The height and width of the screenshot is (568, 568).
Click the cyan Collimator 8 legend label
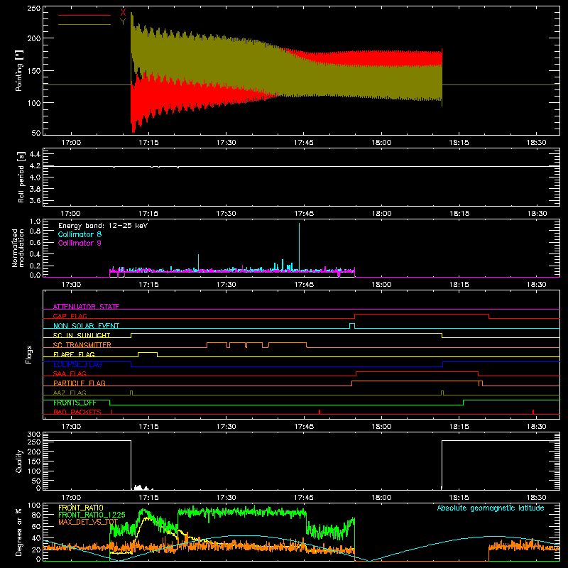pos(80,234)
